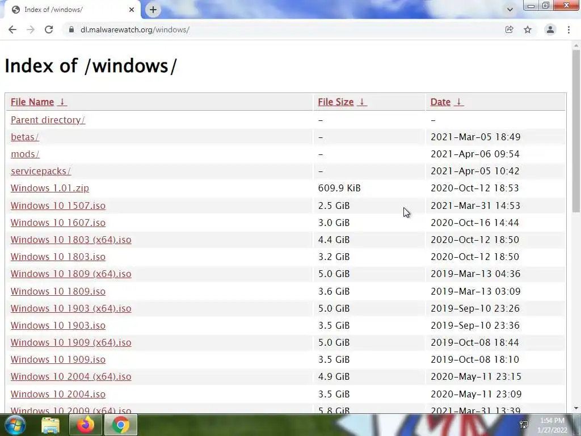Download Windows 10 1607.iso
Screen dimensions: 581x436
(x=58, y=223)
